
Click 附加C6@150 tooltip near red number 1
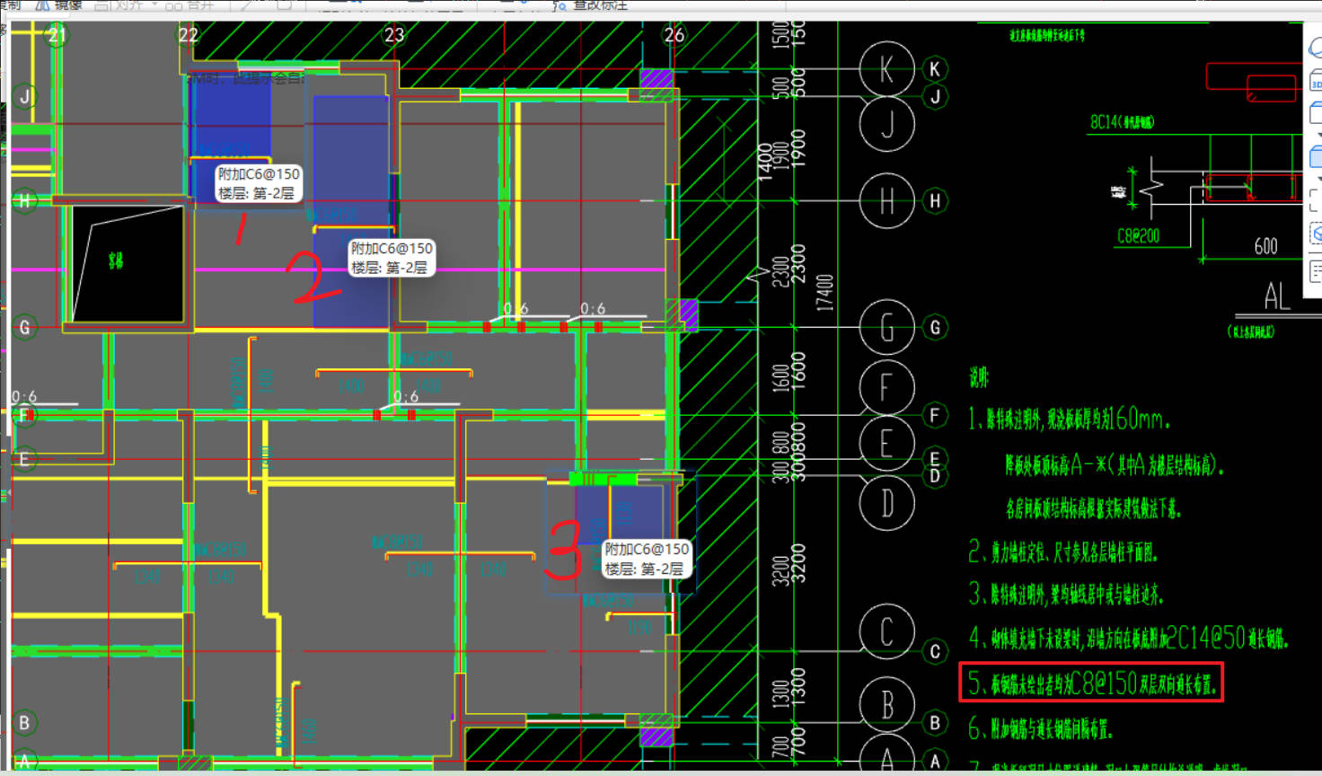[259, 183]
